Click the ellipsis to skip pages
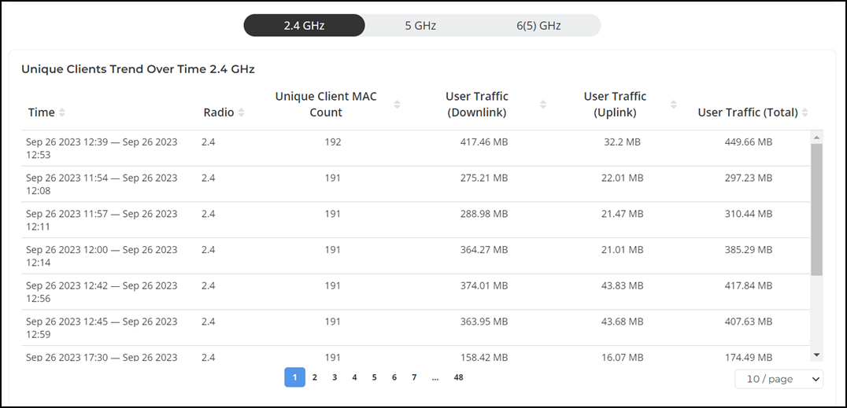Viewport: 847px width, 408px height. click(x=435, y=377)
